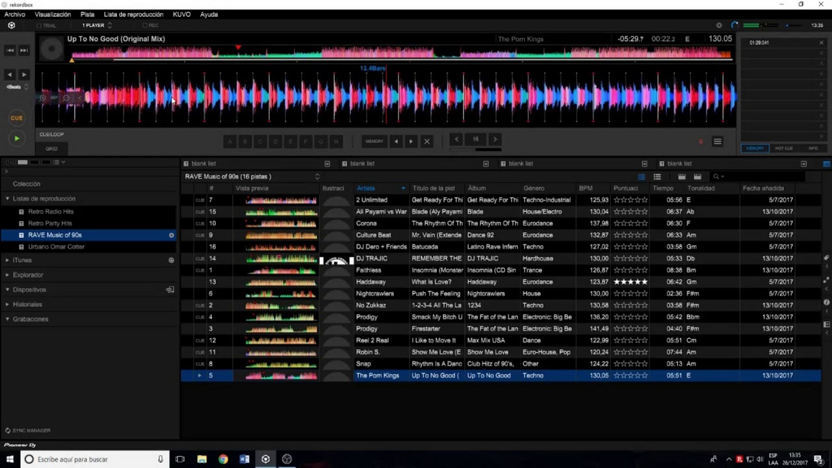
Task: Toggle CUE marker for track 15
Action: [x=200, y=212]
